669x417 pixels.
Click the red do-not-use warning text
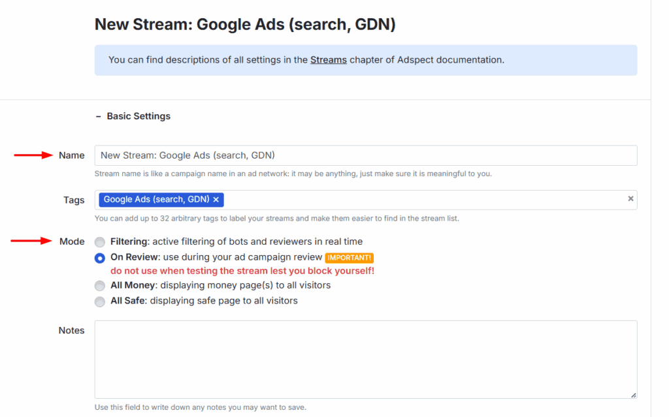242,271
